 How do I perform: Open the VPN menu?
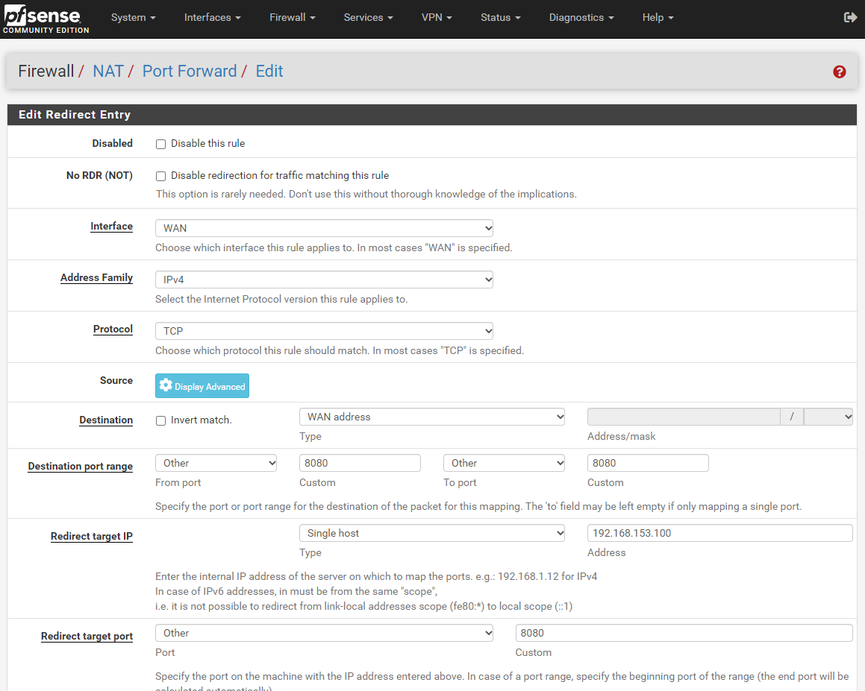click(437, 18)
